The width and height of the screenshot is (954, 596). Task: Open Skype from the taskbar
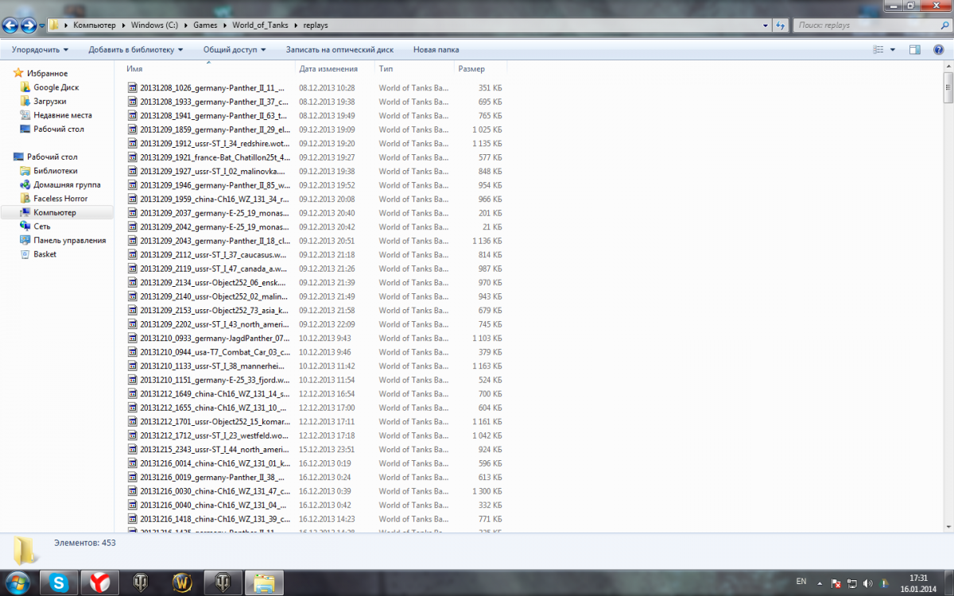click(x=58, y=582)
